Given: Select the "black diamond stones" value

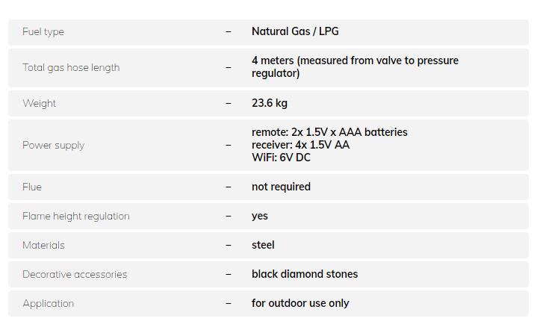Looking at the screenshot, I should click(x=305, y=274).
